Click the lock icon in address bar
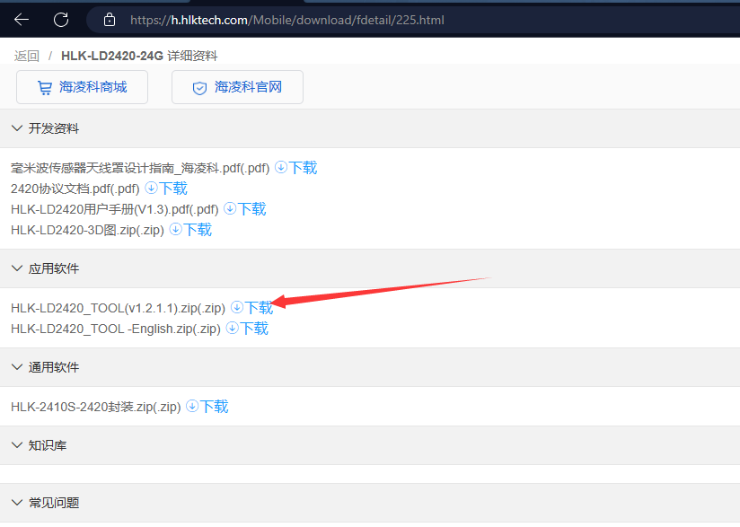740x527 pixels. coord(110,20)
